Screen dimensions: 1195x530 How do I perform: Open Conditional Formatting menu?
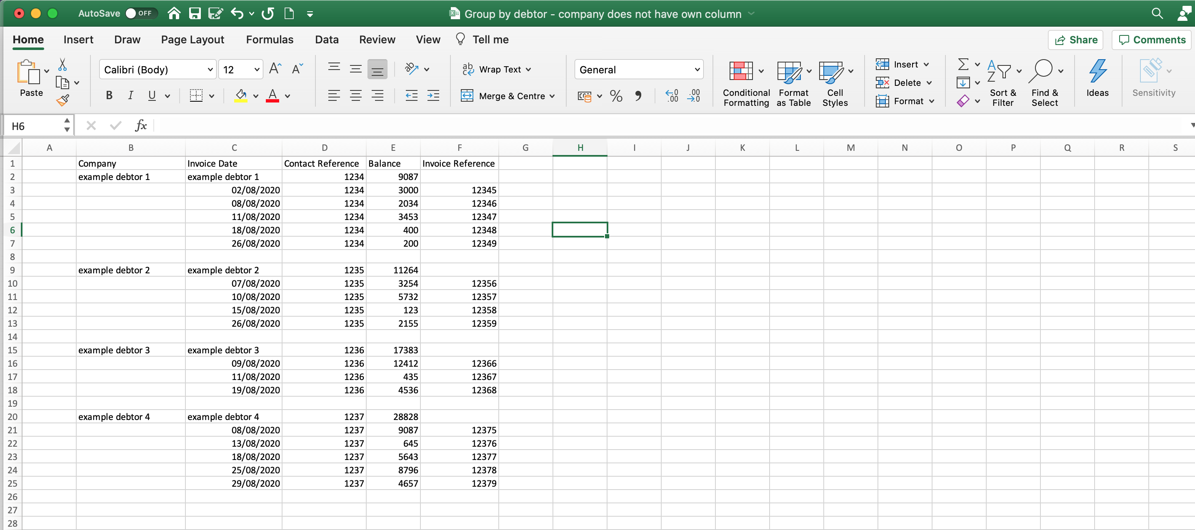[x=746, y=83]
